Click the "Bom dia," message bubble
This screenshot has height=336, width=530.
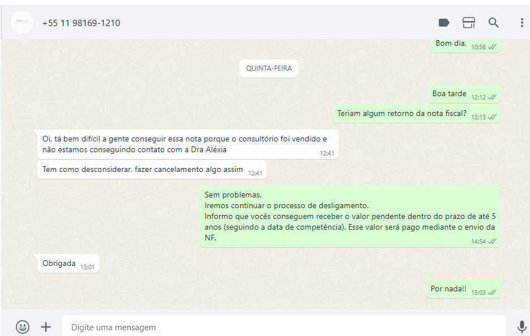click(x=465, y=46)
